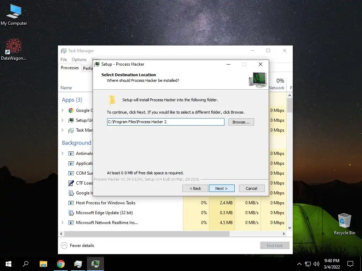Click the CTF Loader process icon
The height and width of the screenshot is (271, 362).
pos(71,183)
